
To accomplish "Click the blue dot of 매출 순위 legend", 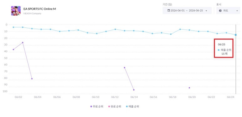I will tap(127, 106).
